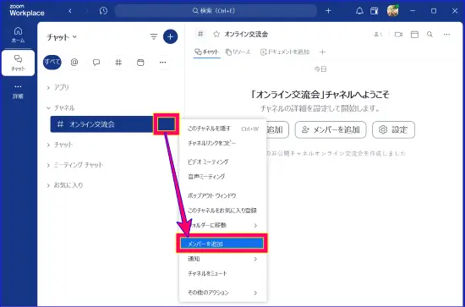The image size is (465, 307).
Task: Open channel header more options ellipsis
Action: click(x=446, y=35)
